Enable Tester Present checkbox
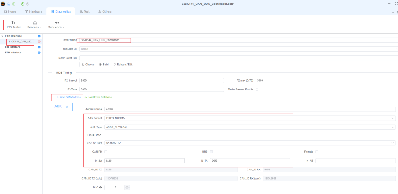 pyautogui.click(x=257, y=89)
